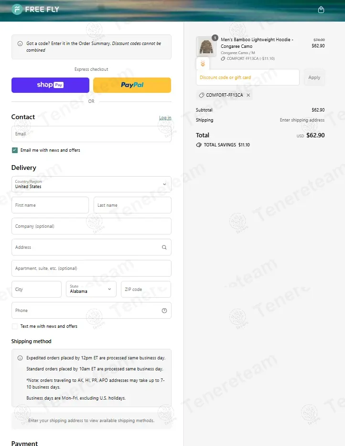Click the Email input field

[x=91, y=134]
